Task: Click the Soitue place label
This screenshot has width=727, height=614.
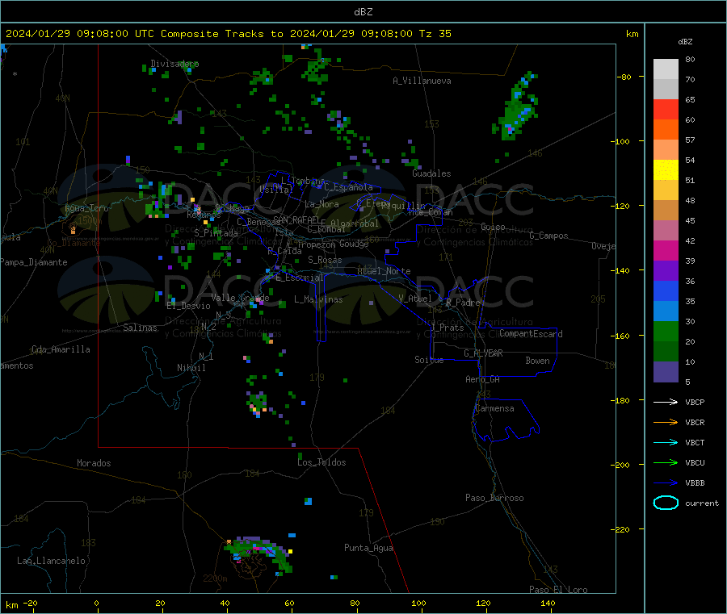Action: tap(429, 360)
